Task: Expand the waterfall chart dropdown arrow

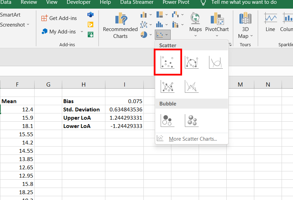Action: tap(182, 14)
